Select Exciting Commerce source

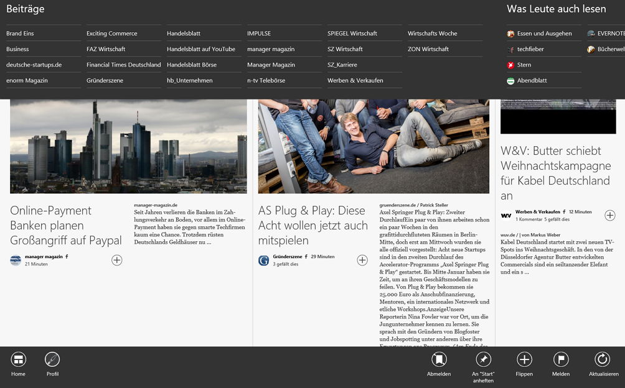click(111, 34)
